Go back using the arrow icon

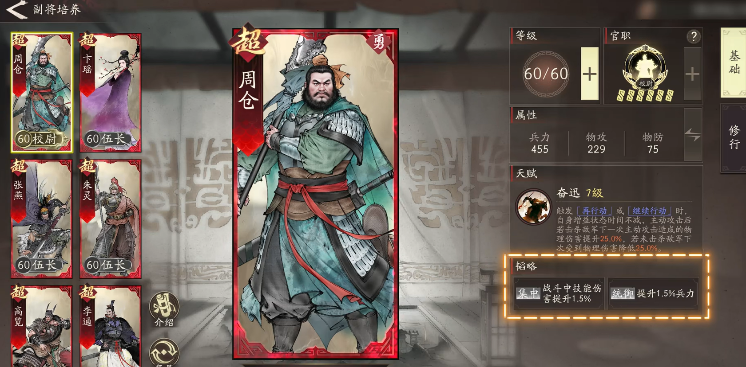click(17, 10)
